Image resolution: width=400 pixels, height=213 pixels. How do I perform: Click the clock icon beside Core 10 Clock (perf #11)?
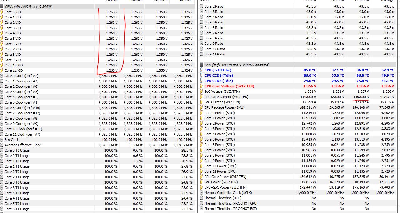coord(2,129)
